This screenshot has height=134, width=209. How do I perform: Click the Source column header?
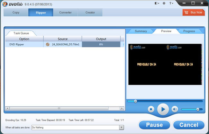pos(63,39)
